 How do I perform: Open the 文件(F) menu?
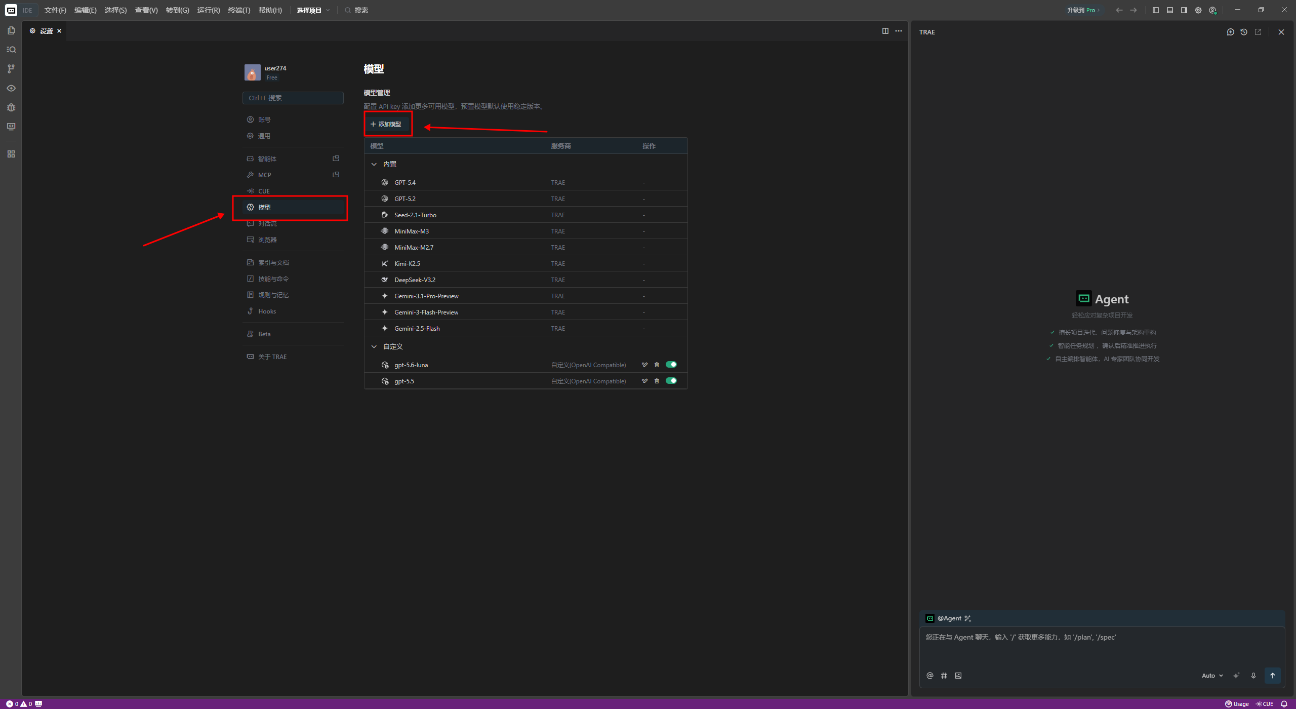pyautogui.click(x=55, y=10)
